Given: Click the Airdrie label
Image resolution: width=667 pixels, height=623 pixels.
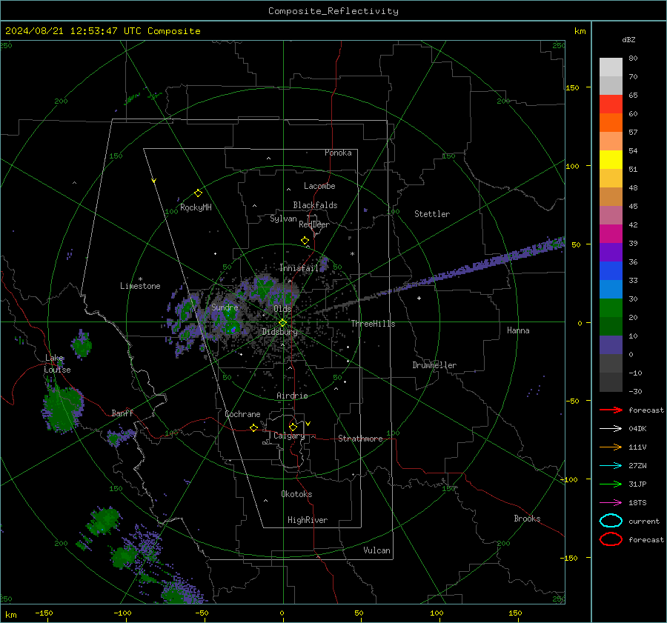Looking at the screenshot, I should [292, 396].
